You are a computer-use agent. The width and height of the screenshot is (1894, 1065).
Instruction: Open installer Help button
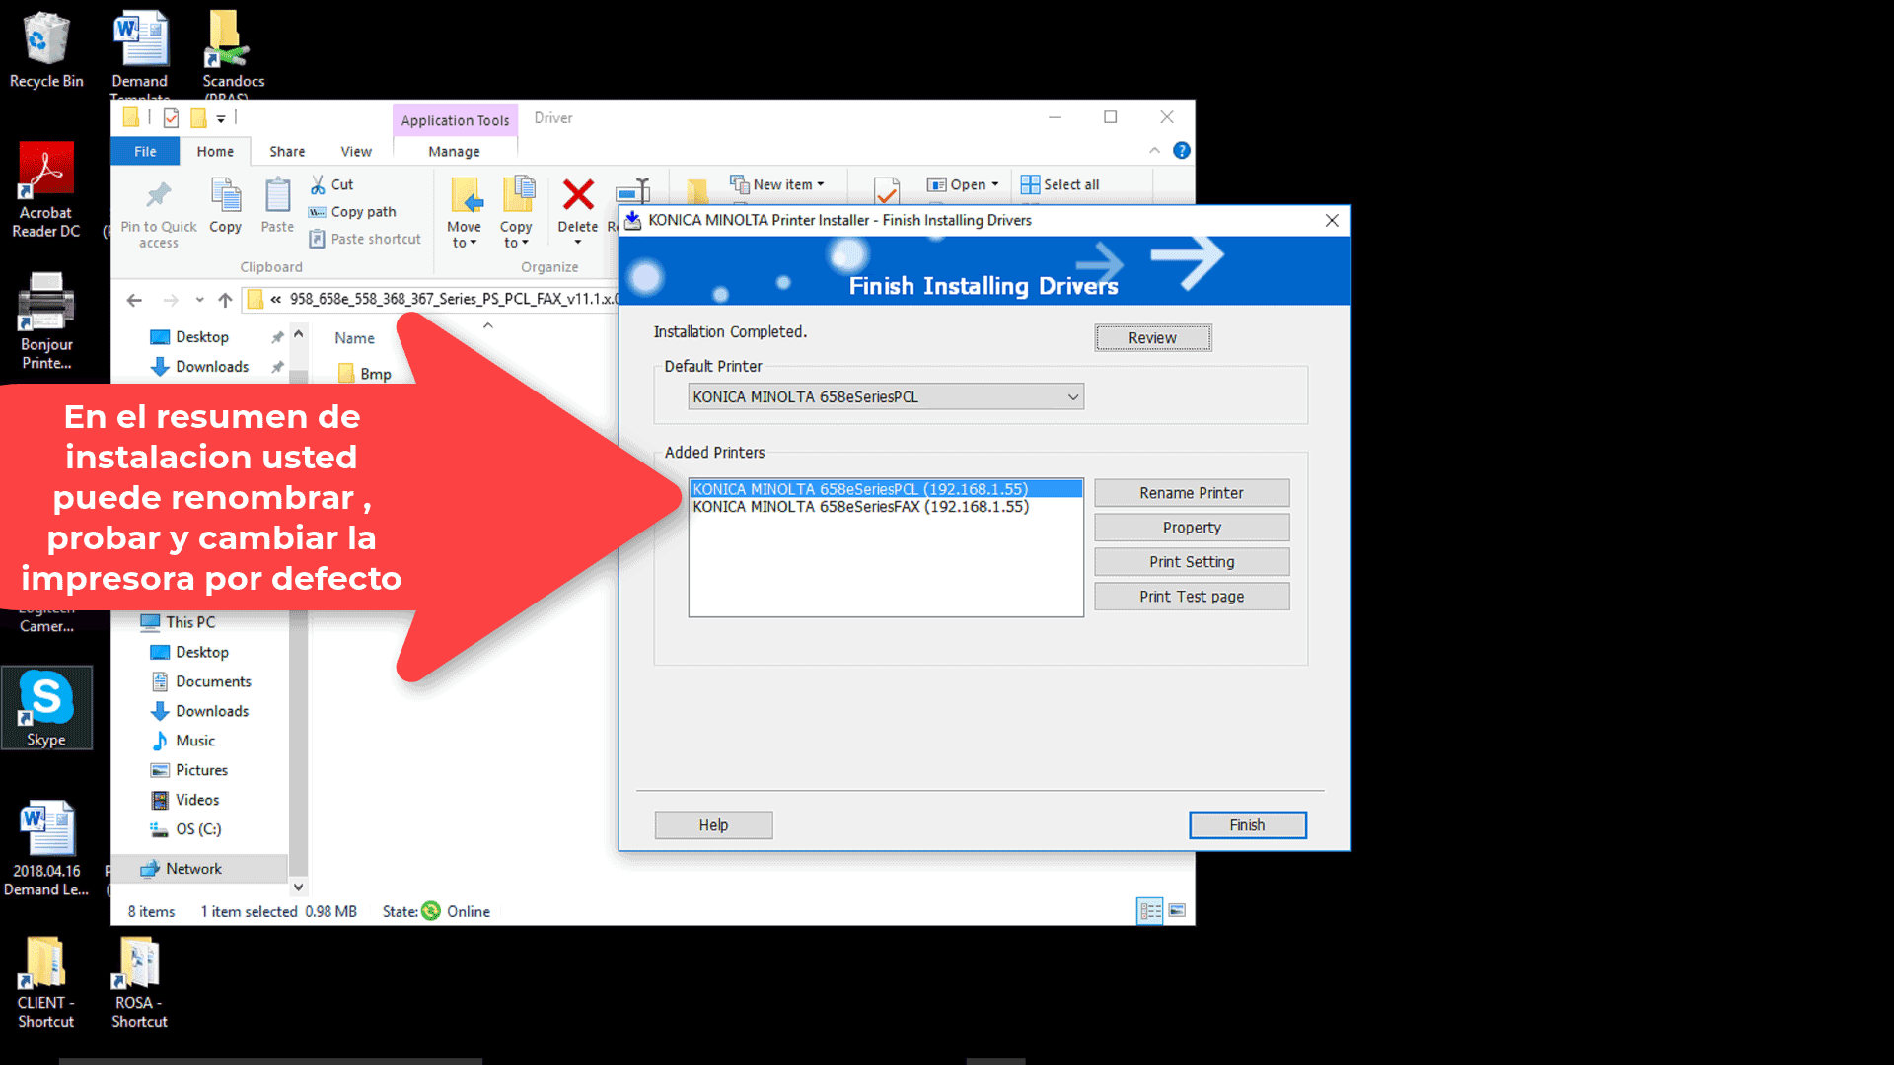(714, 825)
